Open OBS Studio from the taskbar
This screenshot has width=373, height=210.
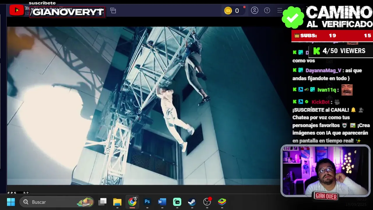[207, 202]
